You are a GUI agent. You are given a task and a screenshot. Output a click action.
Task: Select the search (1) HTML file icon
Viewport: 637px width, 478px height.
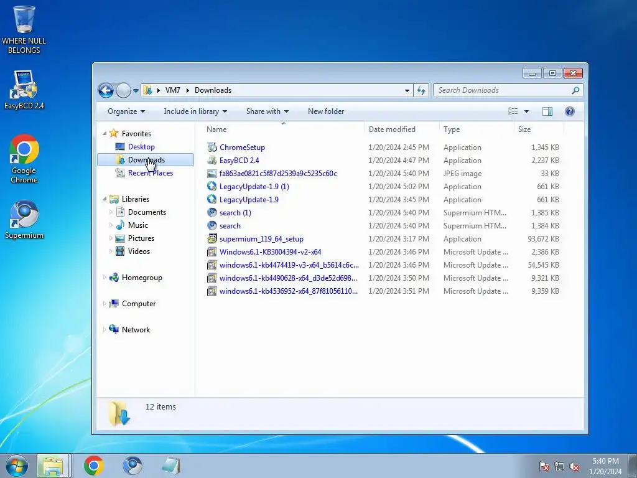[x=212, y=213]
